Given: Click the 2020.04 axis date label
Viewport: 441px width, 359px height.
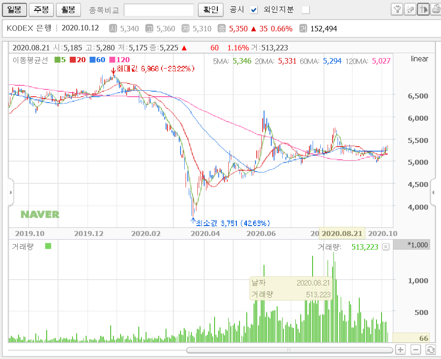Looking at the screenshot, I should tap(206, 234).
